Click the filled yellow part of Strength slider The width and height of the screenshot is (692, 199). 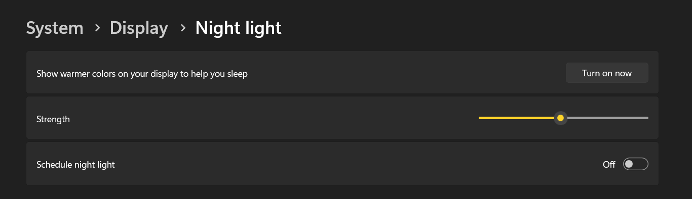pyautogui.click(x=517, y=118)
